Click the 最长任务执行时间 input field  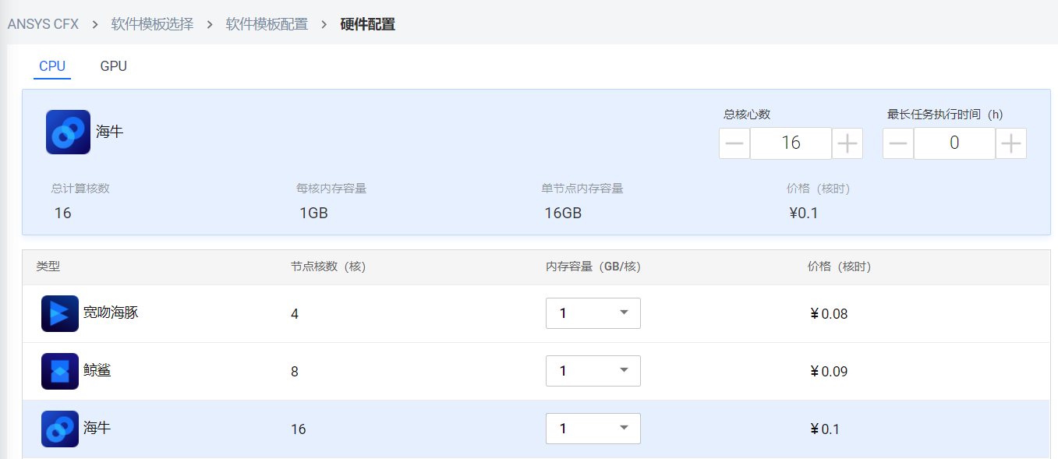[x=954, y=143]
